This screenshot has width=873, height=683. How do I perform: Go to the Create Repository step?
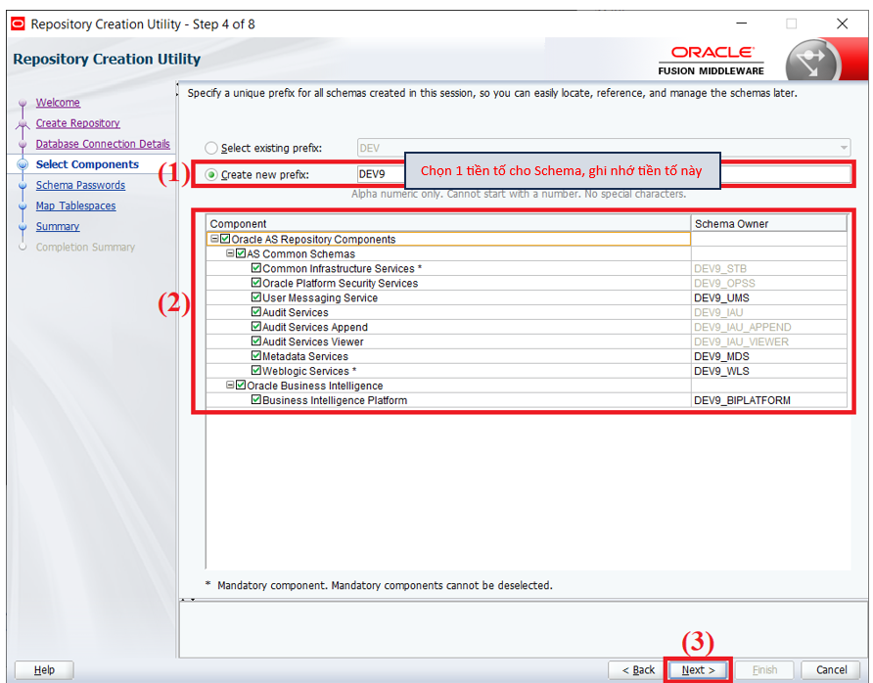[78, 123]
